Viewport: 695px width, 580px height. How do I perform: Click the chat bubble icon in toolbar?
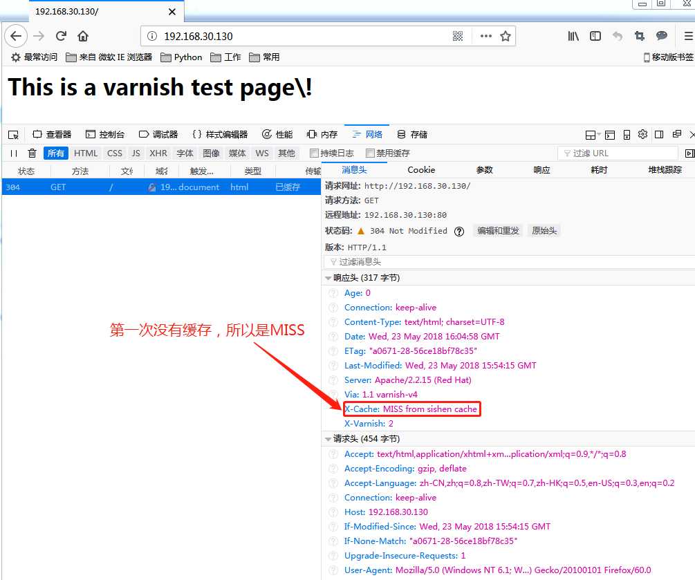[662, 36]
